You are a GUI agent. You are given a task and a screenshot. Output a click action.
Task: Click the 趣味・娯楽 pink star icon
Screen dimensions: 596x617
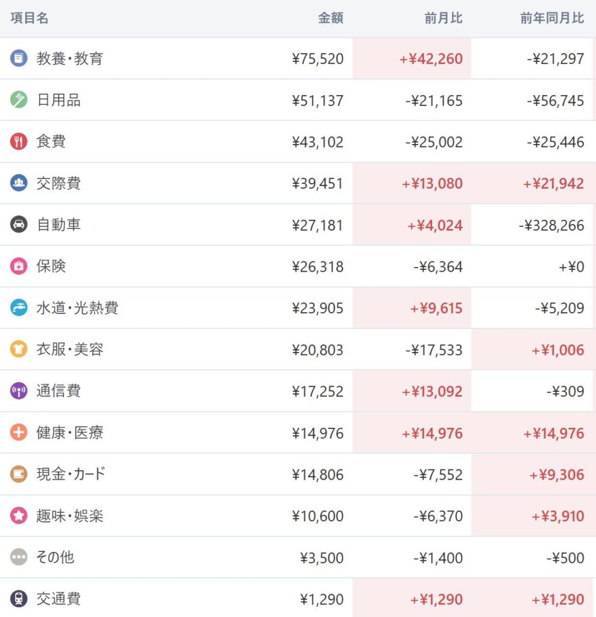click(19, 516)
